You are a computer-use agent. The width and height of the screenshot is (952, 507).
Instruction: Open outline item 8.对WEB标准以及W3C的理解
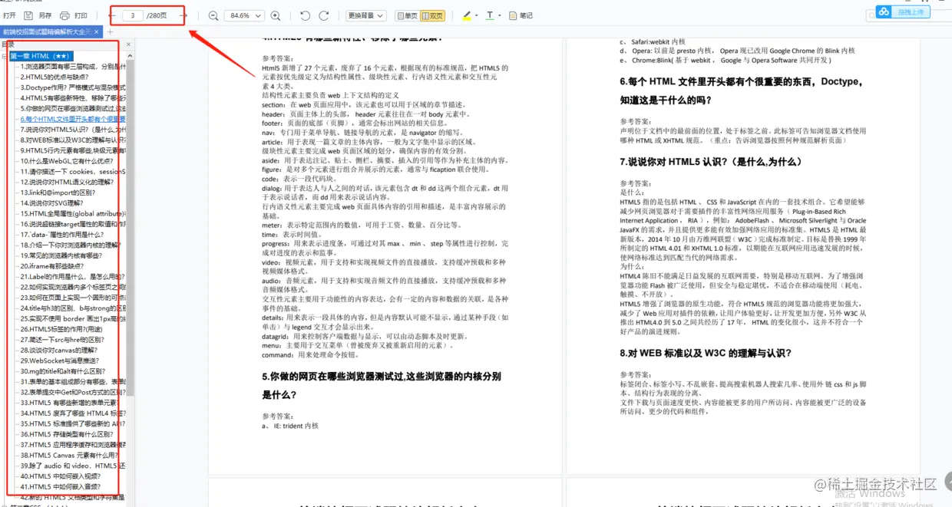click(73, 140)
